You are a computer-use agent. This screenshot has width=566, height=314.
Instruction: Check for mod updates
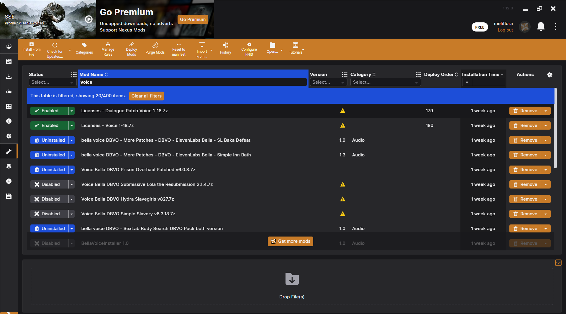tap(55, 50)
